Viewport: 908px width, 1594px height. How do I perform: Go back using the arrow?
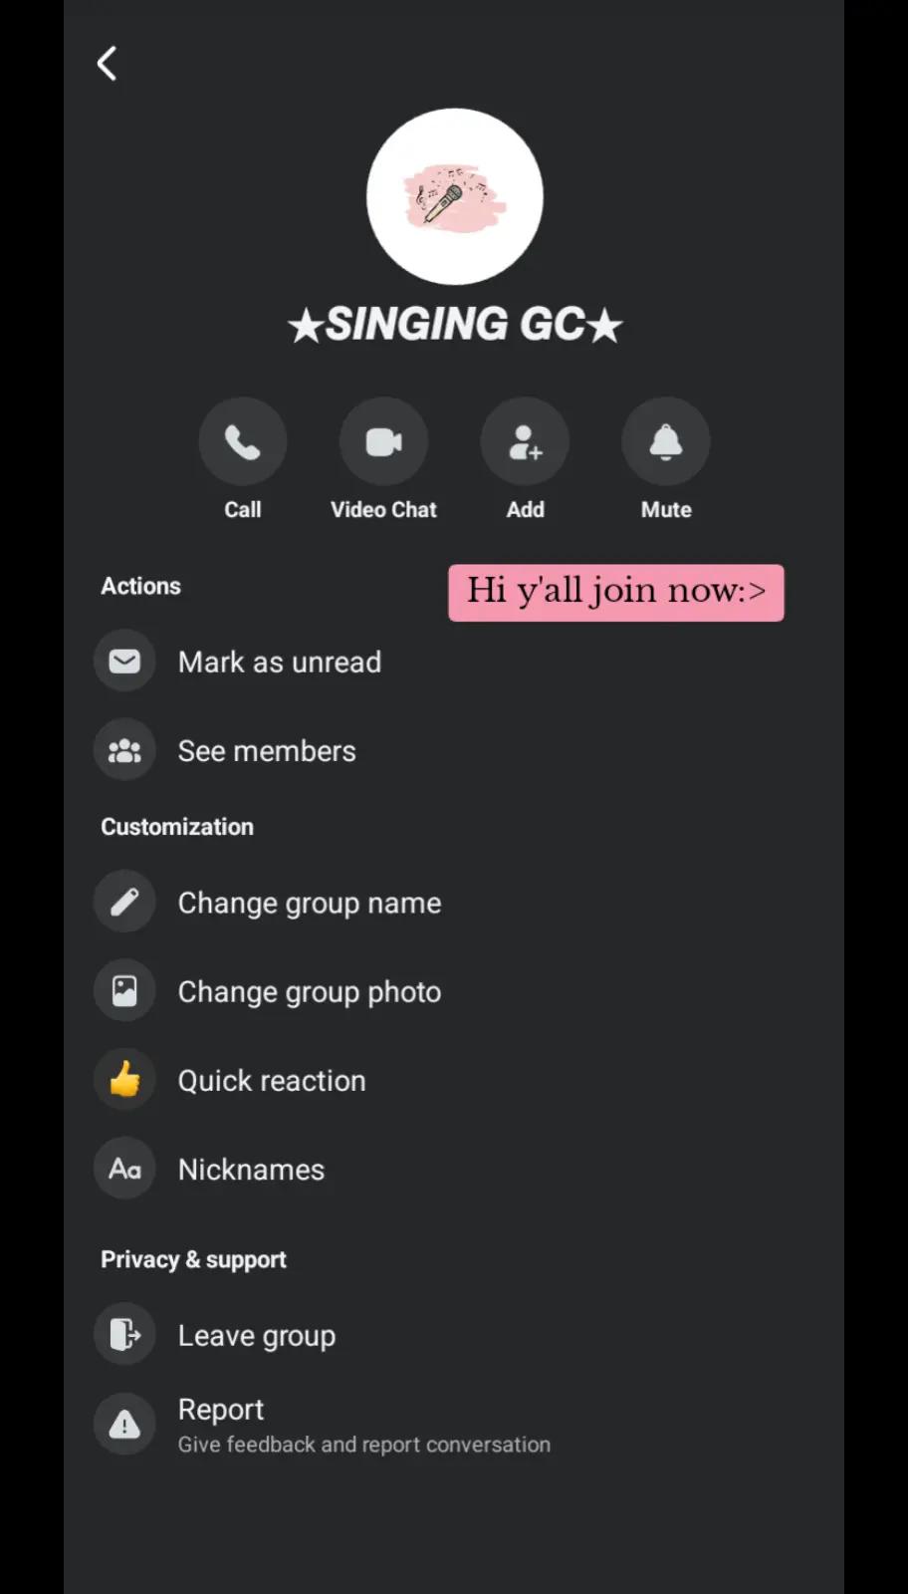(x=107, y=64)
